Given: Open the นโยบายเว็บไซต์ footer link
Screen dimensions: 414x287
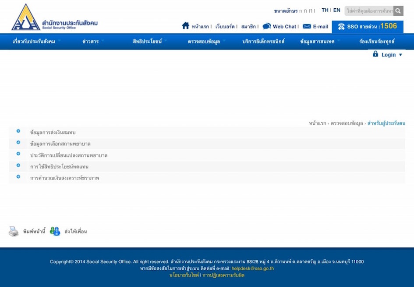Looking at the screenshot, I should 184,275.
